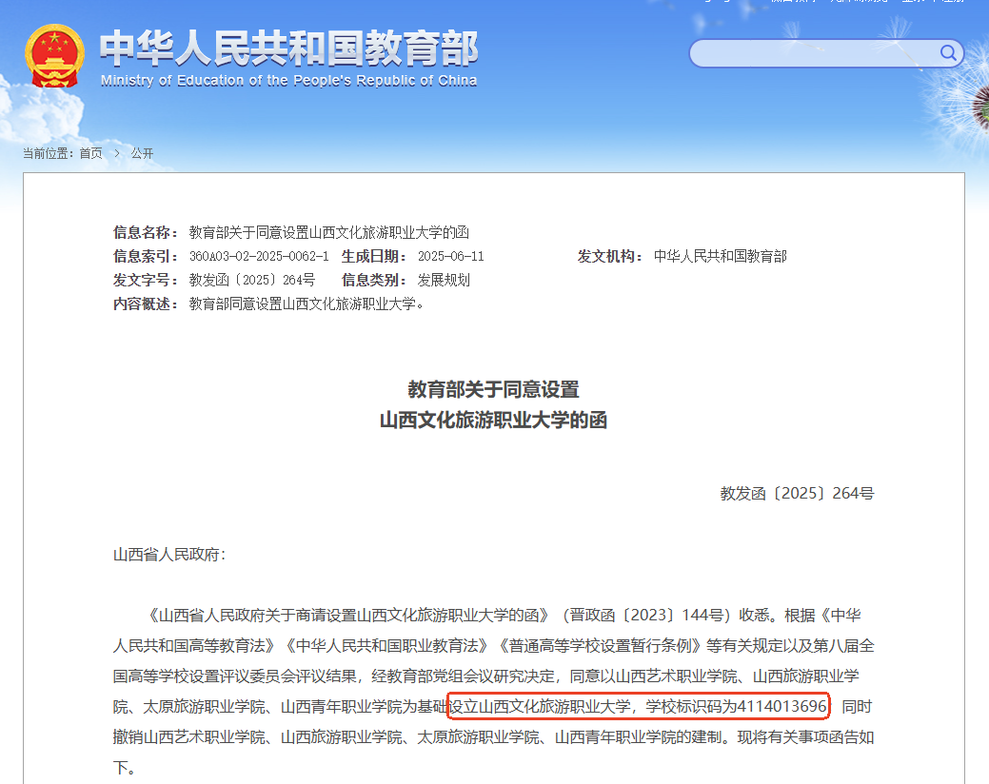Image resolution: width=989 pixels, height=784 pixels.
Task: Open the 公开 breadcrumb link
Action: click(x=142, y=153)
